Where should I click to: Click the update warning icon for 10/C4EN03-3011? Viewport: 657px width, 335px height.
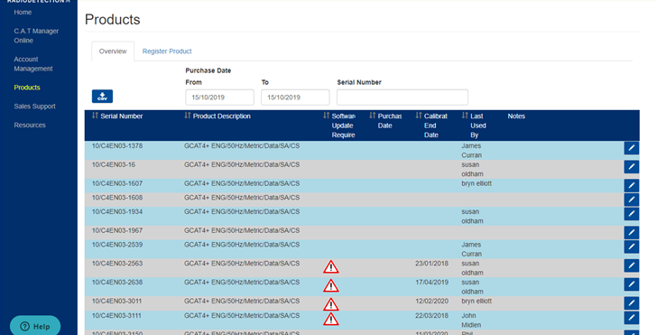[x=330, y=304]
